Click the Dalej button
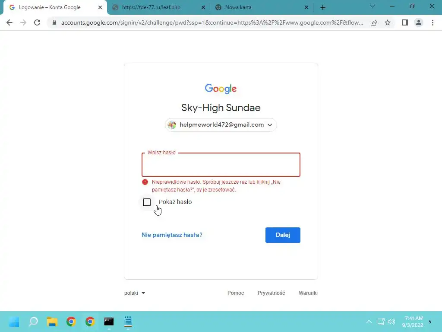 283,235
